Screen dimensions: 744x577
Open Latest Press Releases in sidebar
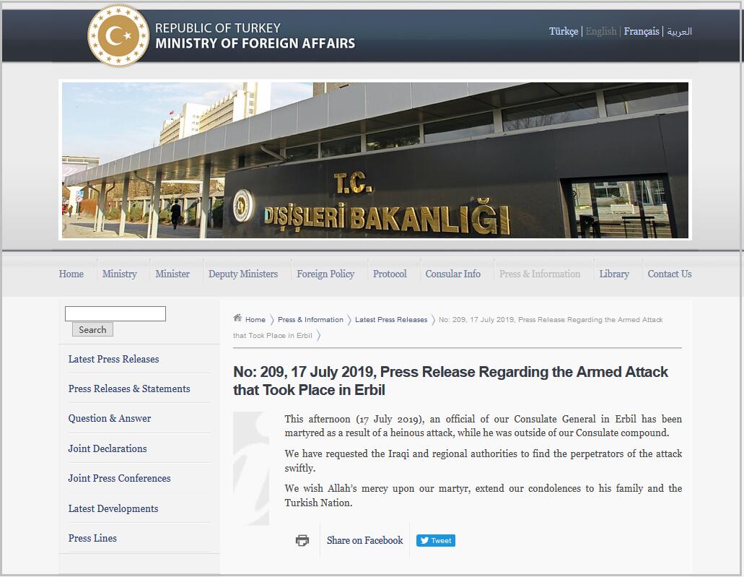tap(113, 359)
